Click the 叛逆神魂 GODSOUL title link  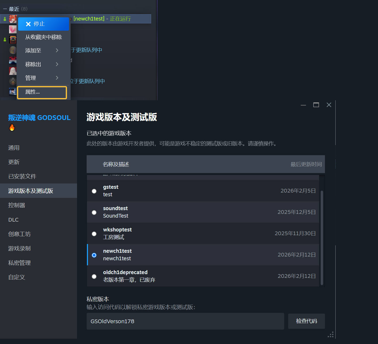39,118
